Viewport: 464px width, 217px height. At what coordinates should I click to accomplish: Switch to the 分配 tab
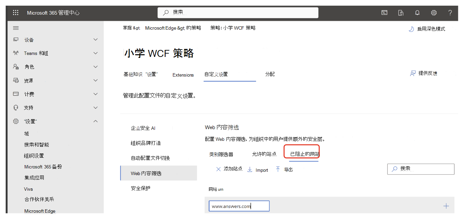pos(270,74)
